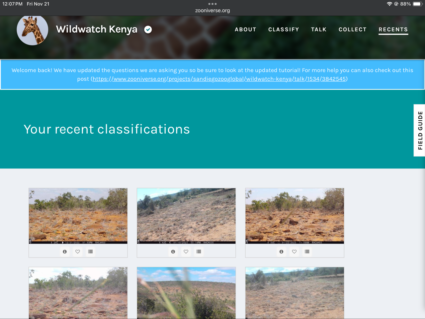
Task: Go to the Classify page
Action: pos(284,30)
